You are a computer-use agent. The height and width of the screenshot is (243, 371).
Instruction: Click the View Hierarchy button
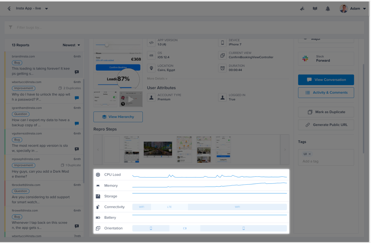[118, 117]
